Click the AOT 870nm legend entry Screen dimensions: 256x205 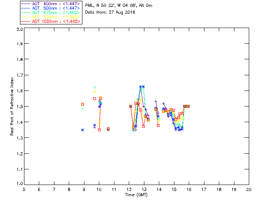[50, 17]
